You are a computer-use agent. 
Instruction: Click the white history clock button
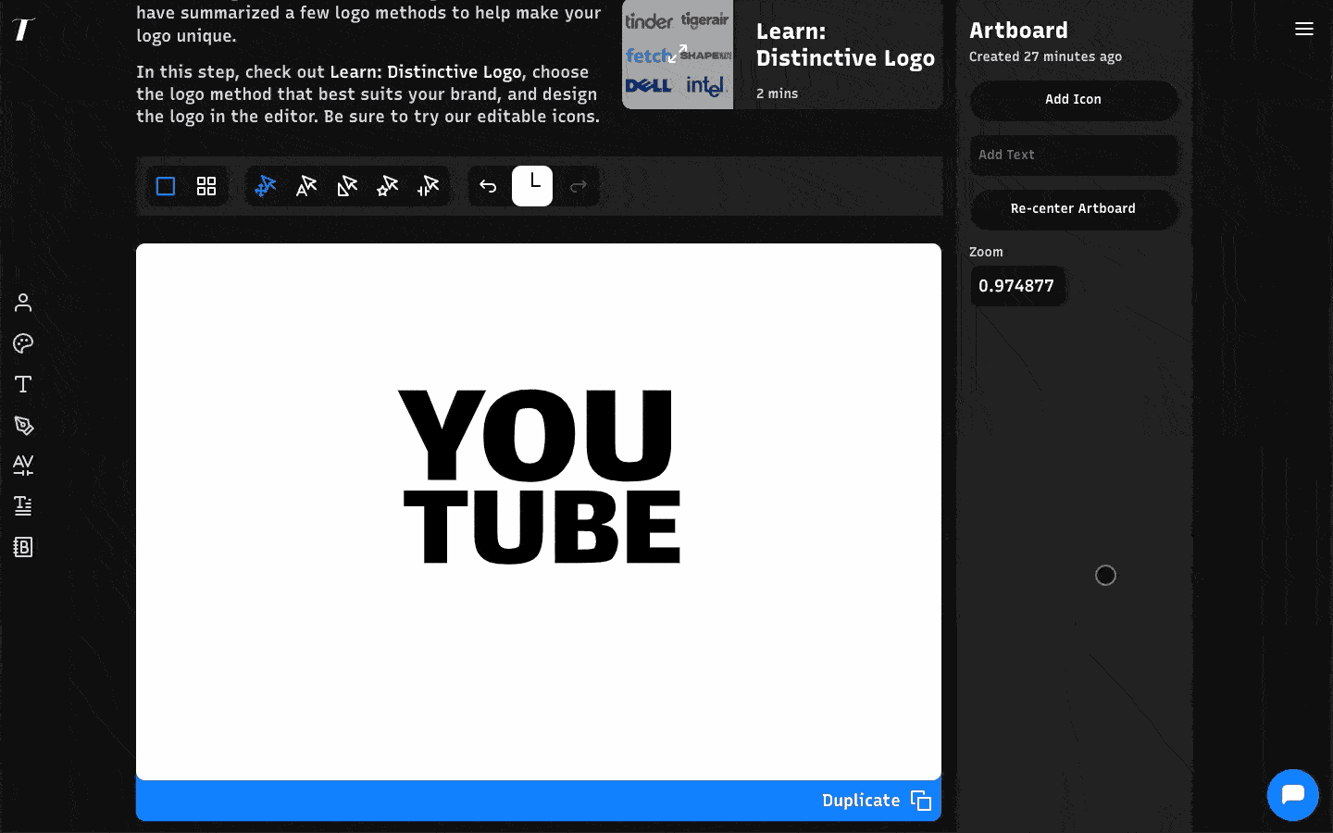(x=532, y=186)
